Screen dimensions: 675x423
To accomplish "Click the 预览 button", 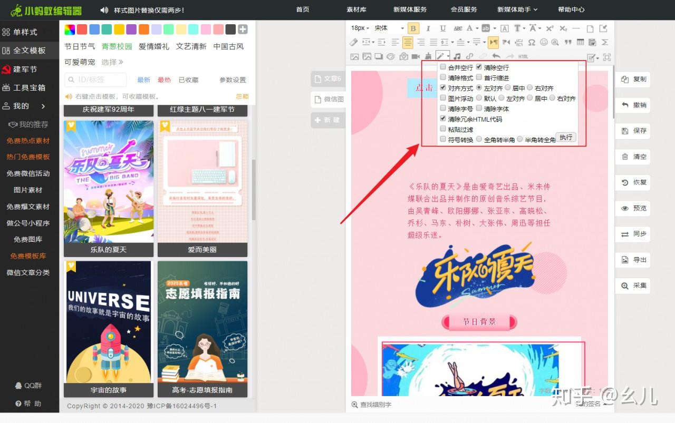I will click(x=633, y=208).
